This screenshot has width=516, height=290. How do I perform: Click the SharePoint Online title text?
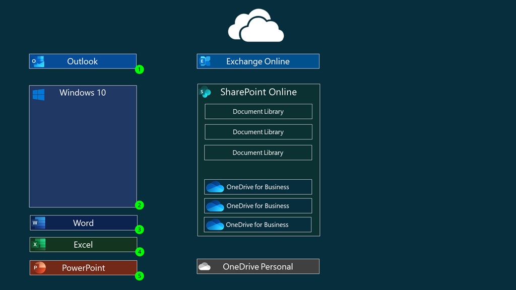259,92
